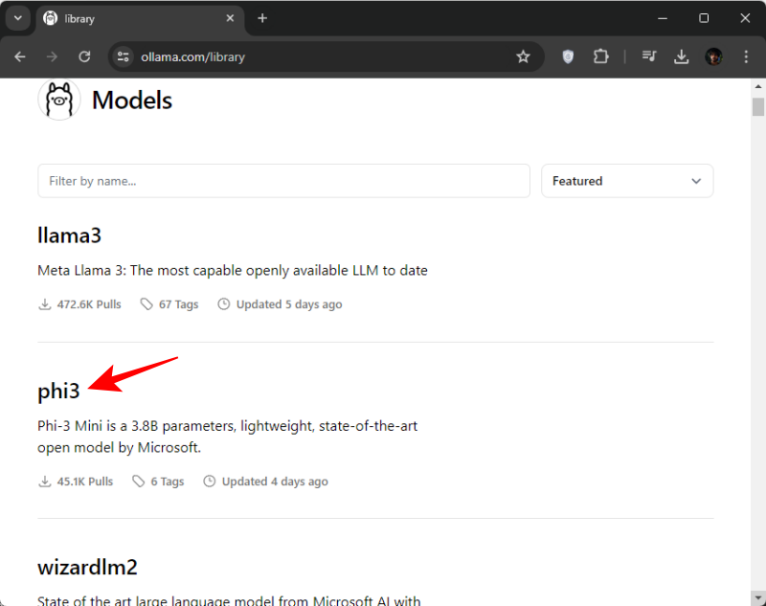Click llama3's Updated 5 days ago

tap(280, 304)
